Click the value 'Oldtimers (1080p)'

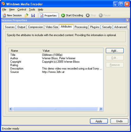pos(52,55)
